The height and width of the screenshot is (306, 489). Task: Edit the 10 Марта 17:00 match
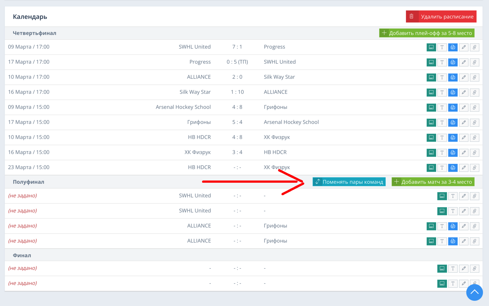pyautogui.click(x=463, y=77)
